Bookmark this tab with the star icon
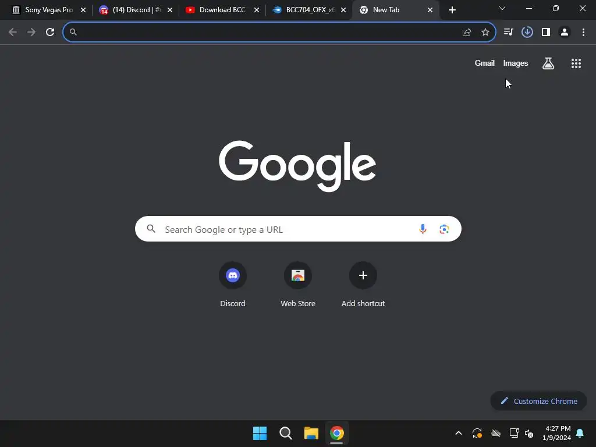Screen dimensions: 596x447 pos(485,33)
